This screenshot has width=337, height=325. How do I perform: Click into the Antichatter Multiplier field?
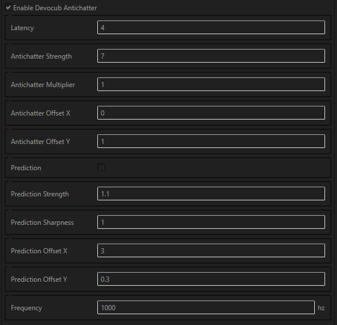coord(211,84)
